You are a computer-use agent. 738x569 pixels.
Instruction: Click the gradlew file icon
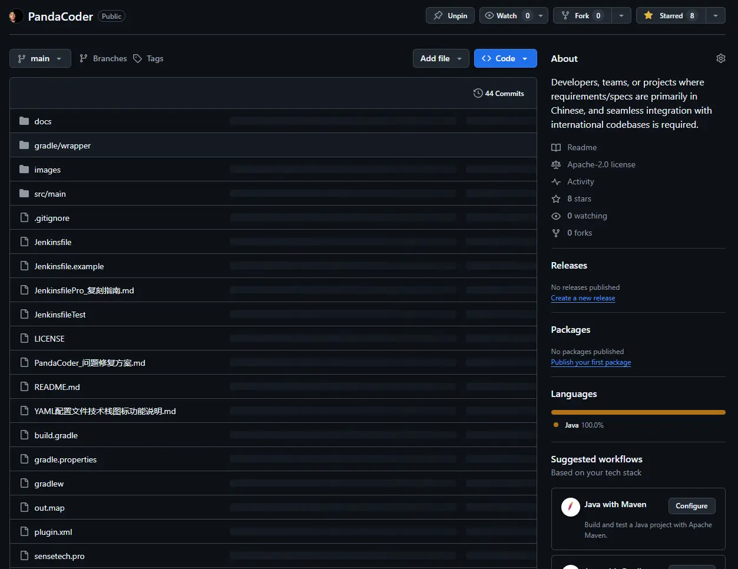coord(24,483)
